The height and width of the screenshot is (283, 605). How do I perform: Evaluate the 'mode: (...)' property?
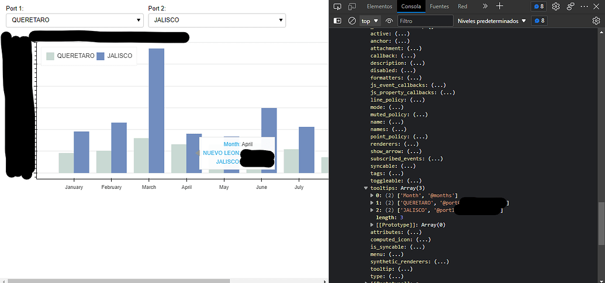(387, 107)
